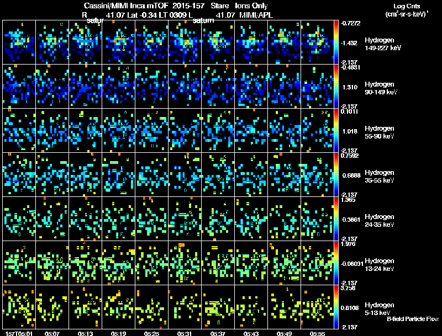The image size is (442, 336).
Task: Click the 'Hydrogen 5-13 keV' row label
Action: click(x=380, y=309)
